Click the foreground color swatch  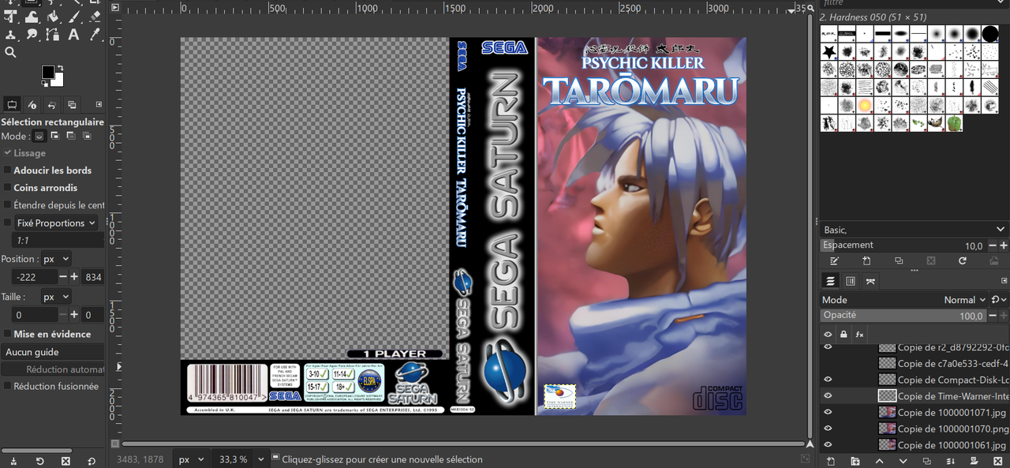47,71
